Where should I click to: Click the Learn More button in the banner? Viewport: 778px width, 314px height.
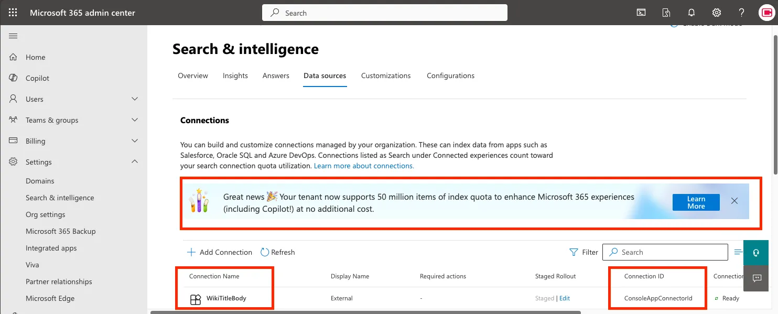[696, 201]
